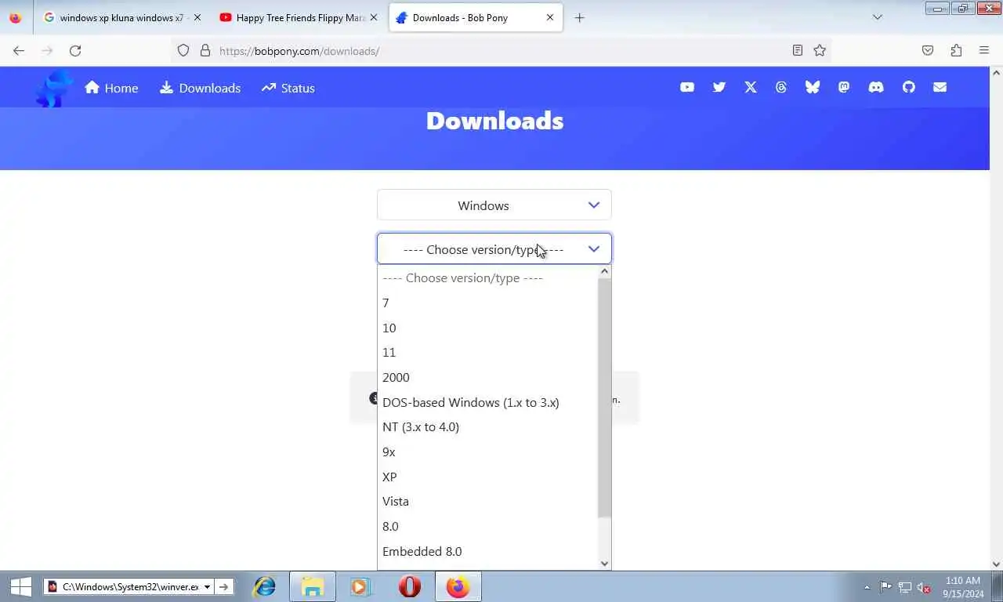Open the Firefox hamburger menu
The height and width of the screenshot is (602, 1003).
pyautogui.click(x=984, y=50)
